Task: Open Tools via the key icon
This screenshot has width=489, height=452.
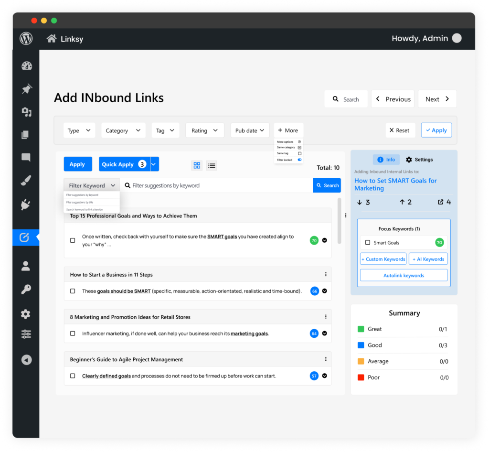Action: pos(26,289)
